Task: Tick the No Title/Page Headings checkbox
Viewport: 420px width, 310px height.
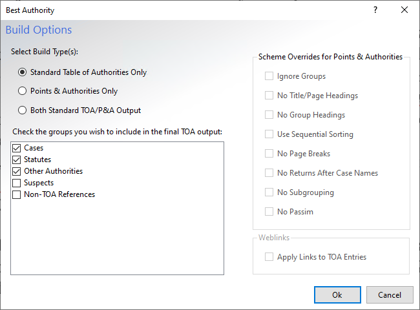Action: (269, 96)
